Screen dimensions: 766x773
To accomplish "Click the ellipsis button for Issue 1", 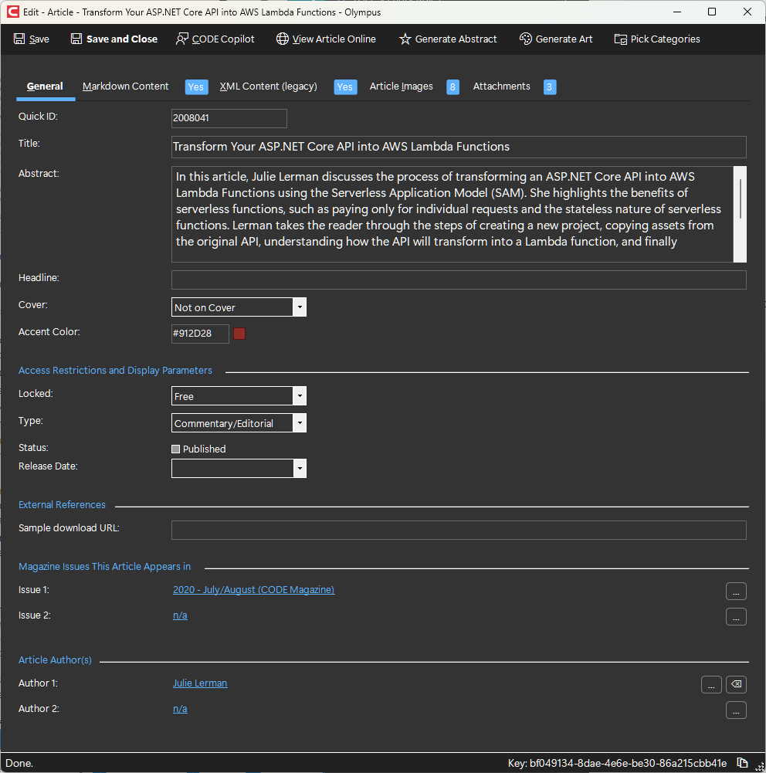I will pos(736,591).
